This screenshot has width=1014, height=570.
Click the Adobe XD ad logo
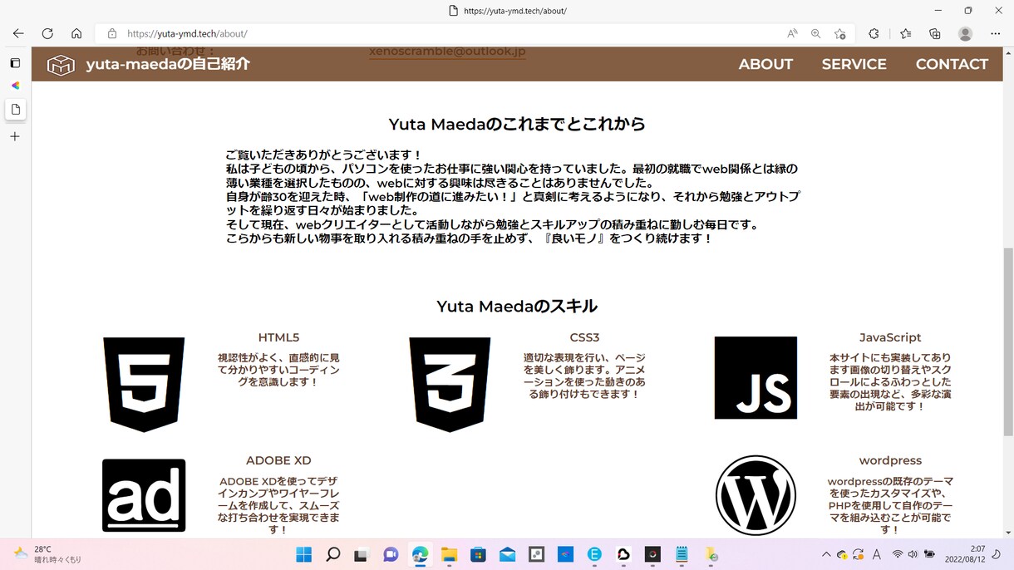tap(144, 495)
